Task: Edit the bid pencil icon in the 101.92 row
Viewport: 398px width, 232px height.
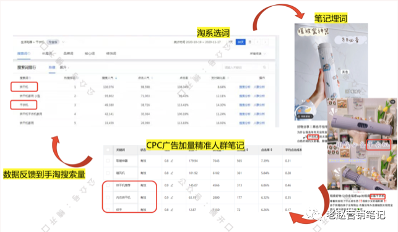Action: [x=171, y=173]
